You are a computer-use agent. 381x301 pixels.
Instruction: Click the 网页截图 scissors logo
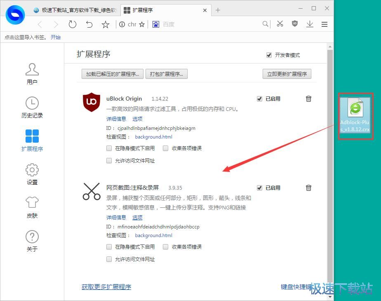[x=92, y=191]
